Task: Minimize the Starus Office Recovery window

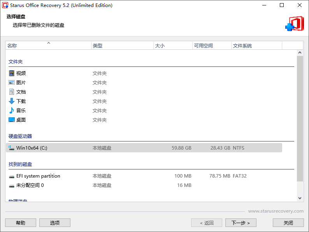Action: click(x=264, y=5)
